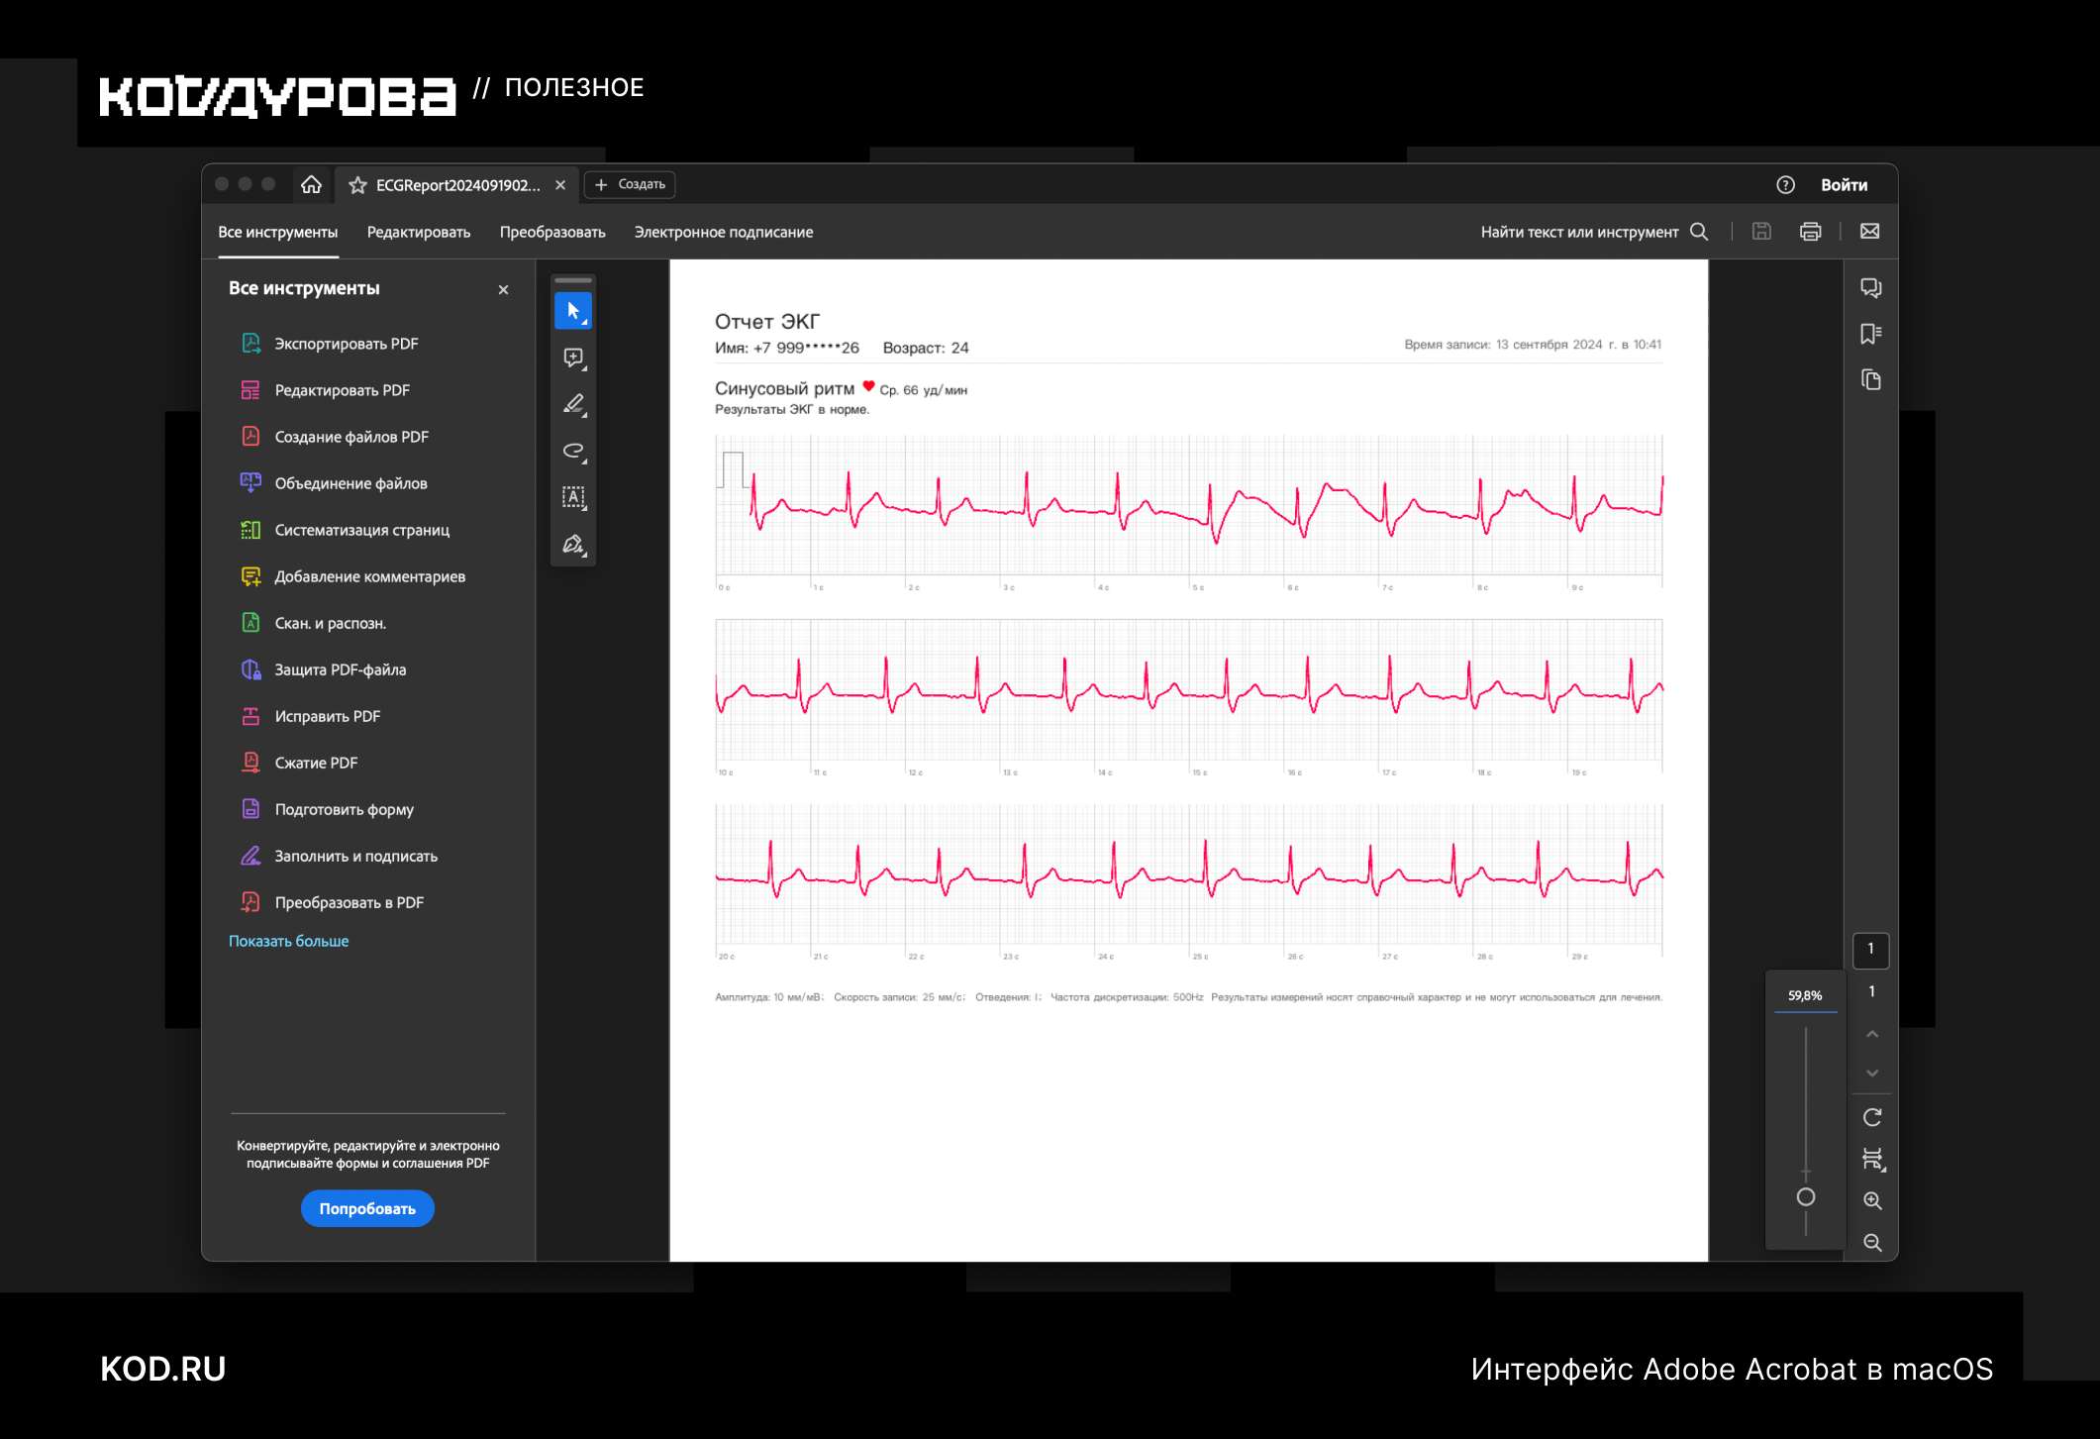
Task: Close the ECGReport2024091902 tab
Action: 560,185
